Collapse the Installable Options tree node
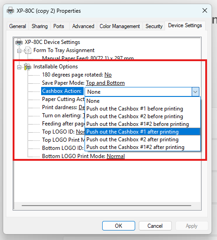Screen dimensions: 217x240 (x=19, y=67)
